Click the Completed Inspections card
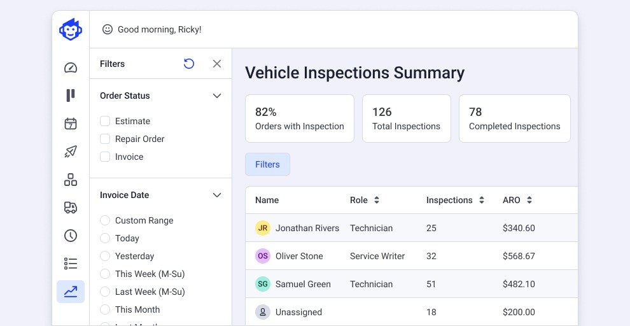 (515, 118)
